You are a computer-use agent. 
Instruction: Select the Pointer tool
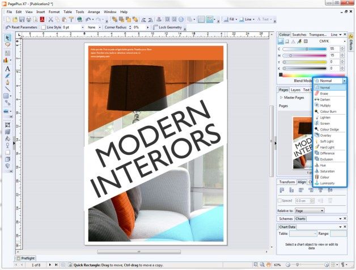tap(7, 37)
